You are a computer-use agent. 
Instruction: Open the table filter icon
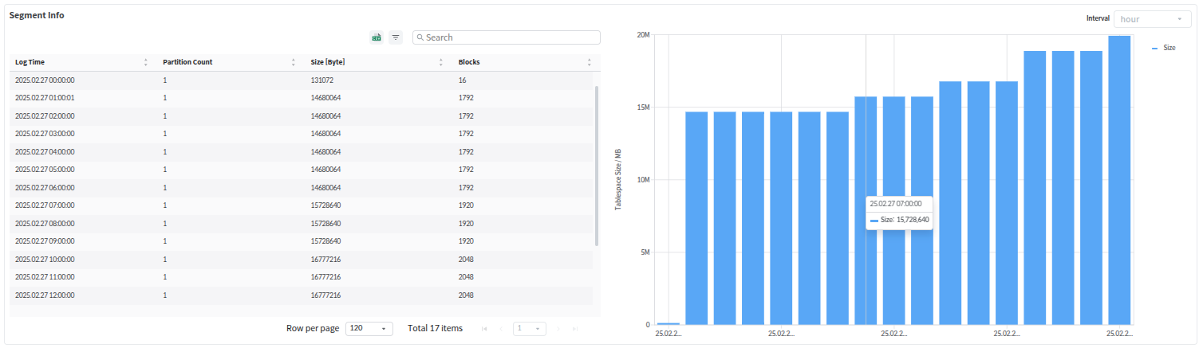(x=396, y=37)
